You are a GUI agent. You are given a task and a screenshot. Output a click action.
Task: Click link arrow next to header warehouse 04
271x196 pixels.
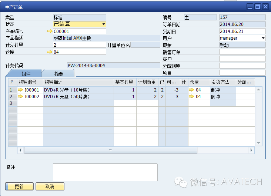(x=50, y=52)
